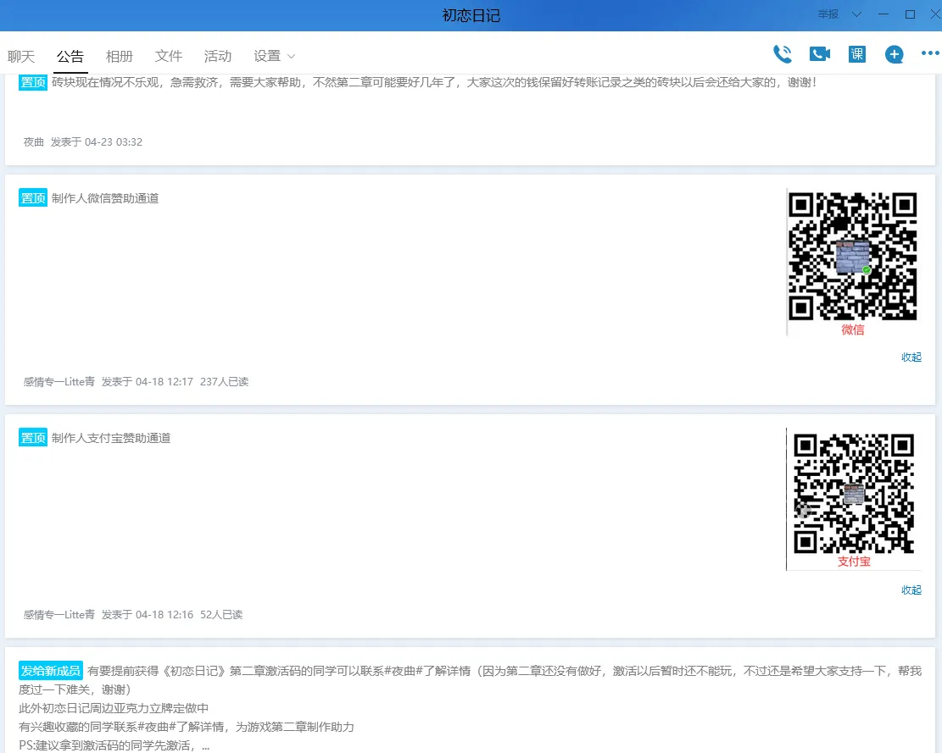The height and width of the screenshot is (753, 942).
Task: Start a video call
Action: pos(819,53)
